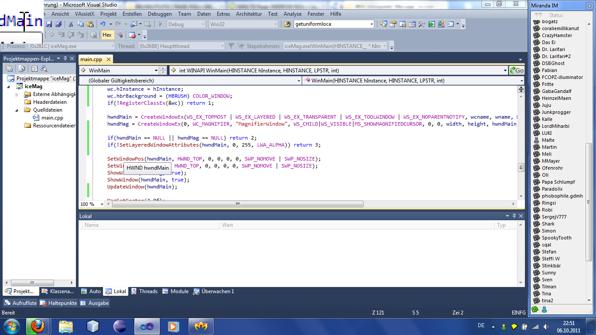Select contact Papa Schlumpf in Miranda
The image size is (596, 335).
558,182
